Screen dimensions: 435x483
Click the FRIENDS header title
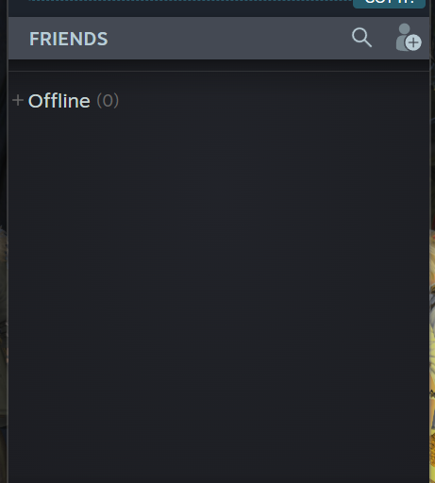(x=69, y=39)
